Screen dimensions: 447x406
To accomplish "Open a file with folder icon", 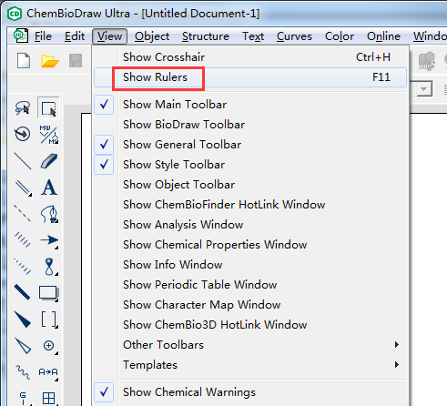I will pos(50,61).
